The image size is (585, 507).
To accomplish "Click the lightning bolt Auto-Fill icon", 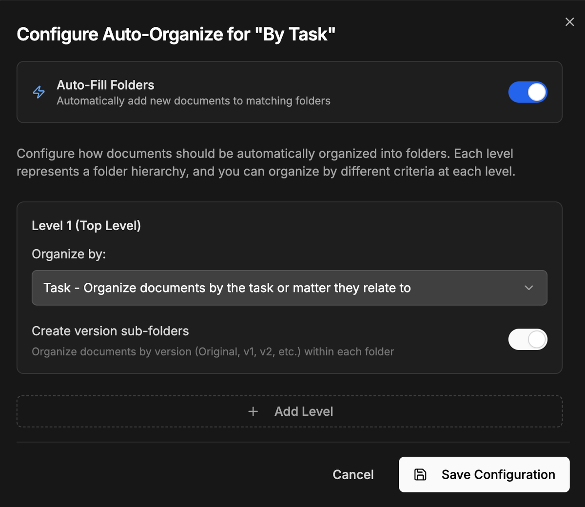I will tap(39, 92).
